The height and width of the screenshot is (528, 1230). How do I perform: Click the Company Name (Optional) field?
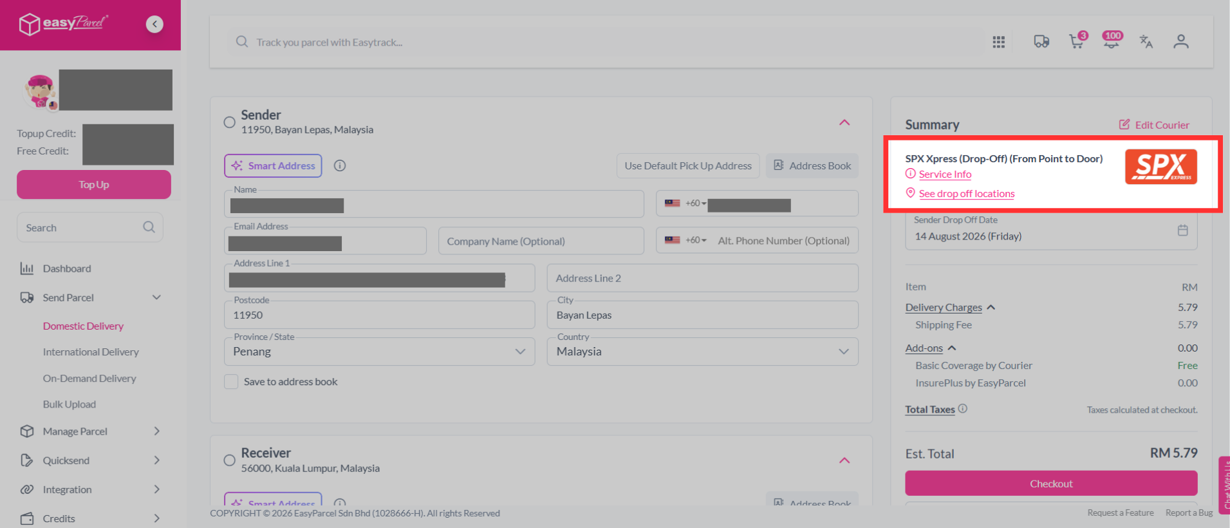(x=541, y=241)
